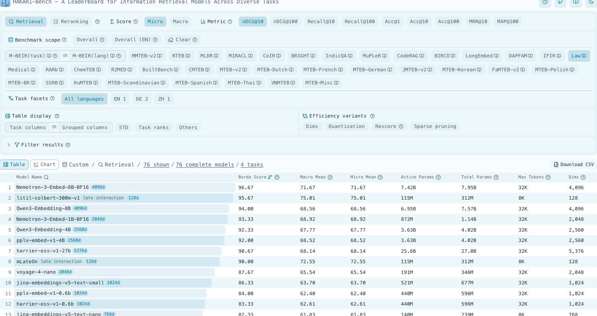
Task: Open the 4 tasks link
Action: (252, 165)
